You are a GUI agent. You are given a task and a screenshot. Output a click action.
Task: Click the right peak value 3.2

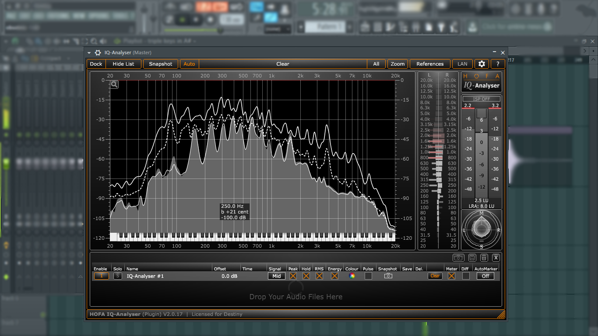[496, 105]
